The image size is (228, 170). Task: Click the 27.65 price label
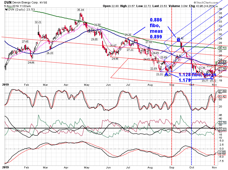[25, 41]
